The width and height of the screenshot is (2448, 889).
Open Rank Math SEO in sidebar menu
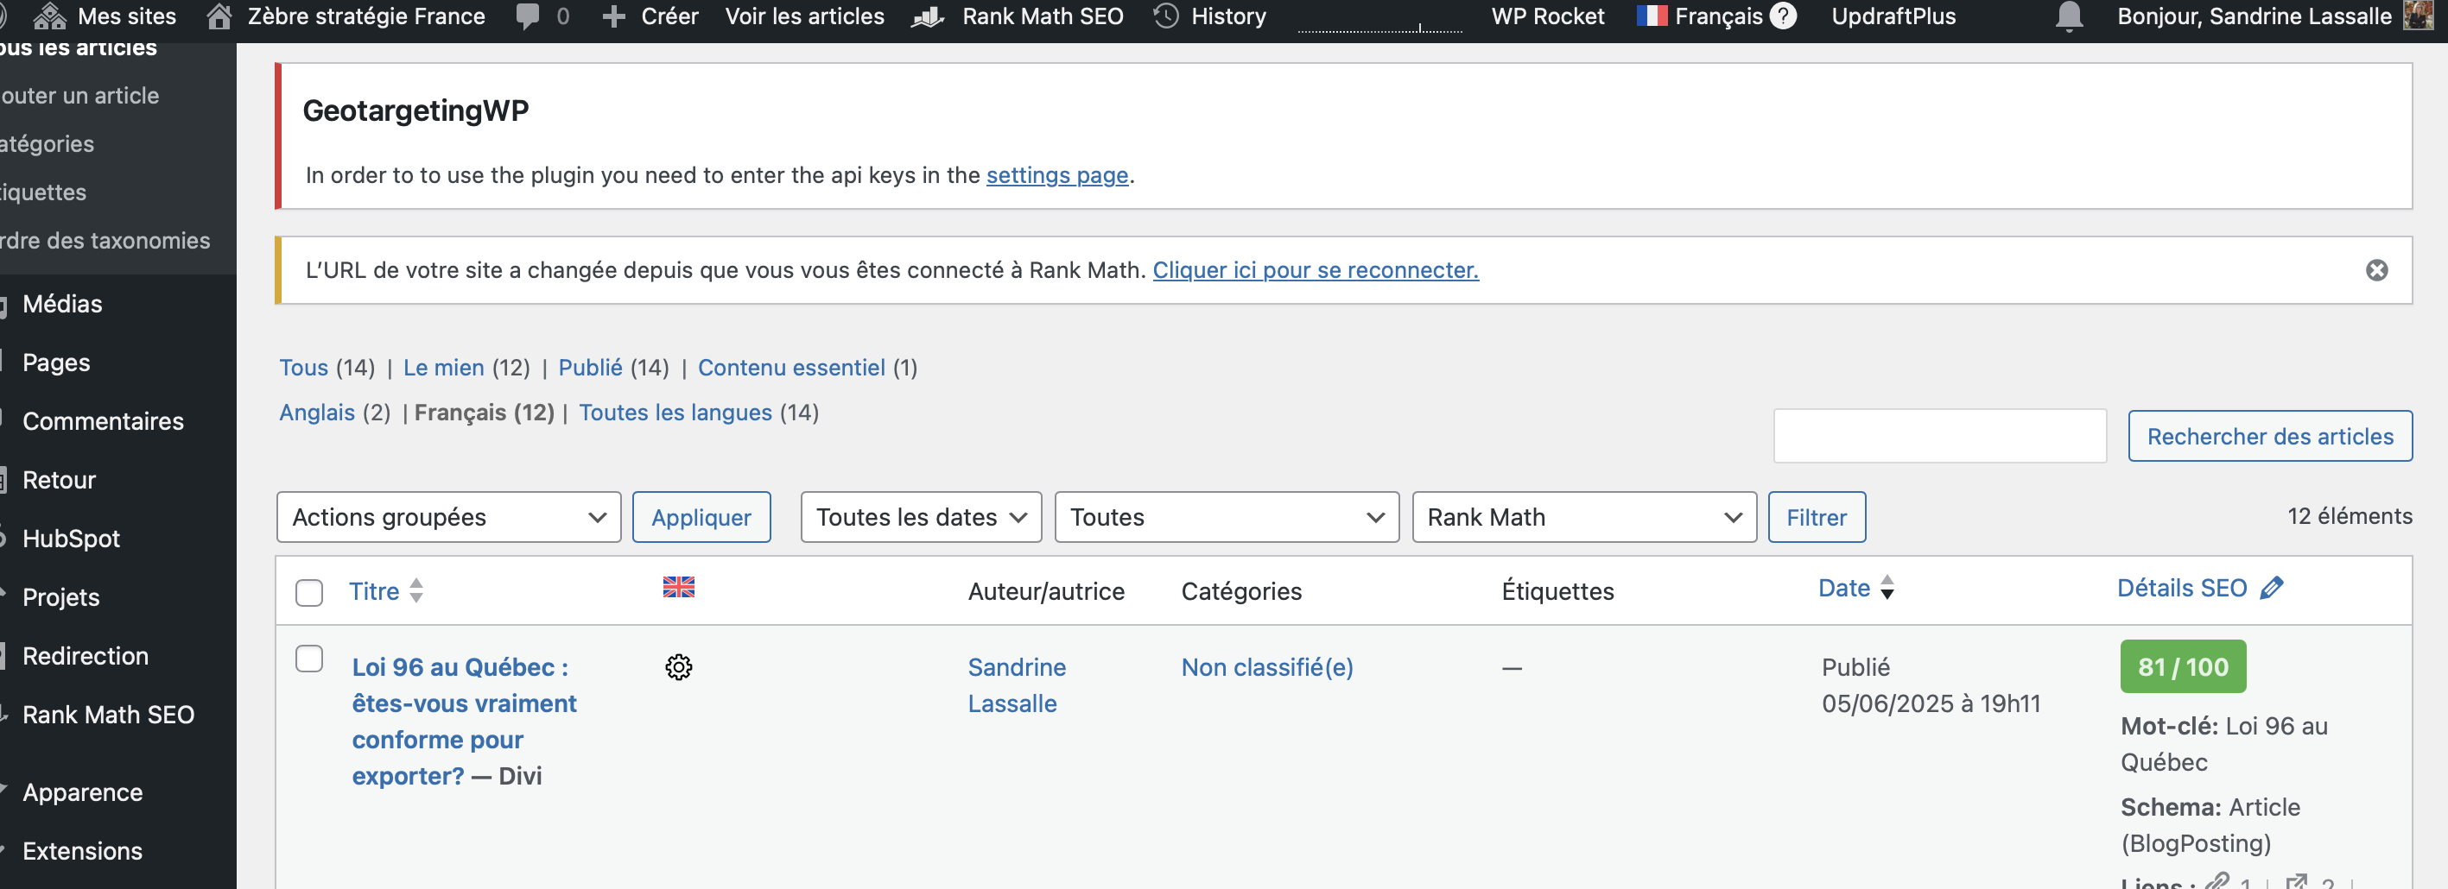pyautogui.click(x=108, y=716)
